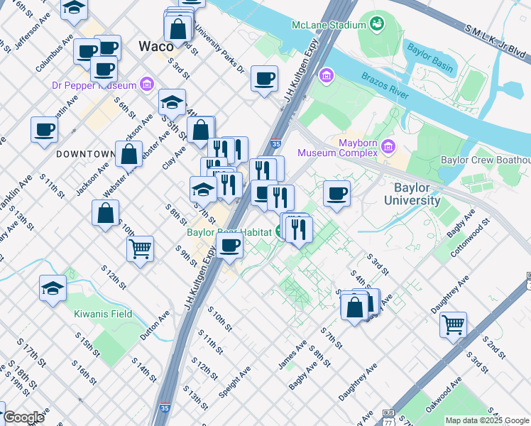Click the McLane Stadium text label
Screen dimensions: 531x426
coord(329,25)
